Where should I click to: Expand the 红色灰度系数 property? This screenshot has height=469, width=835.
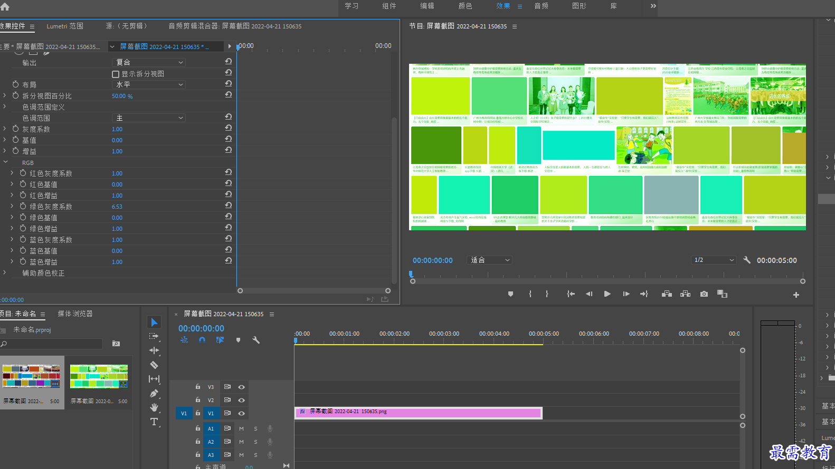pyautogui.click(x=12, y=173)
